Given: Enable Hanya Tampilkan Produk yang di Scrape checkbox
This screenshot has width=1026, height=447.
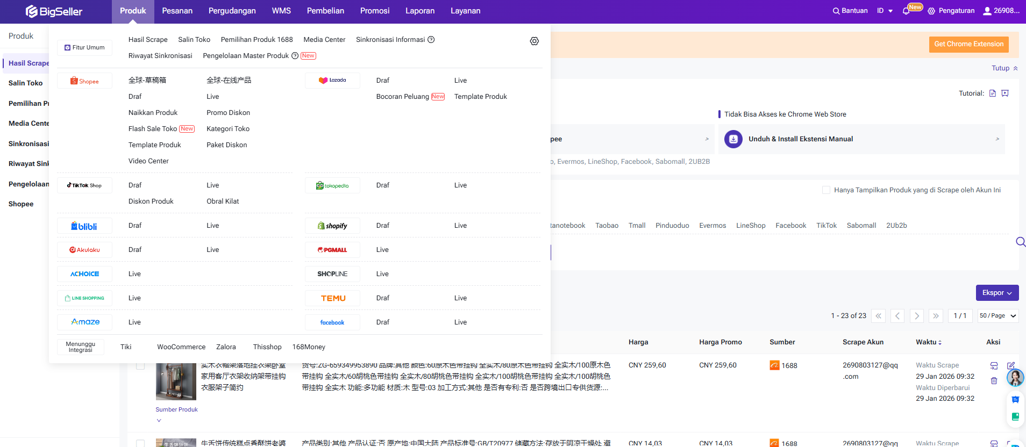Looking at the screenshot, I should click(826, 190).
